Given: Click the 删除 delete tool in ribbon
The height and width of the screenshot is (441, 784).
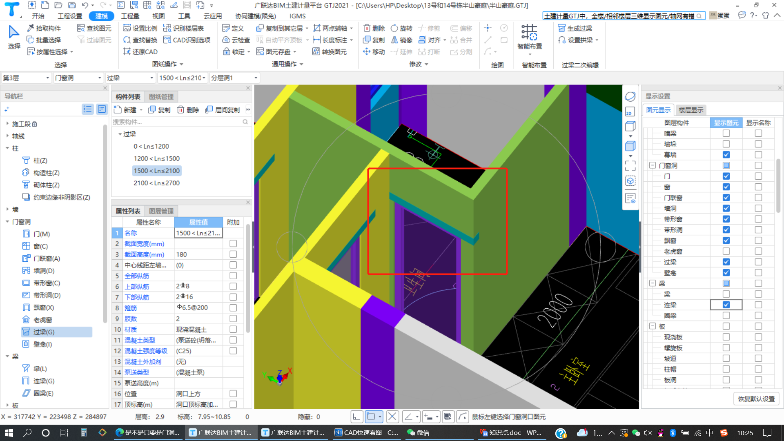Looking at the screenshot, I should click(x=374, y=28).
